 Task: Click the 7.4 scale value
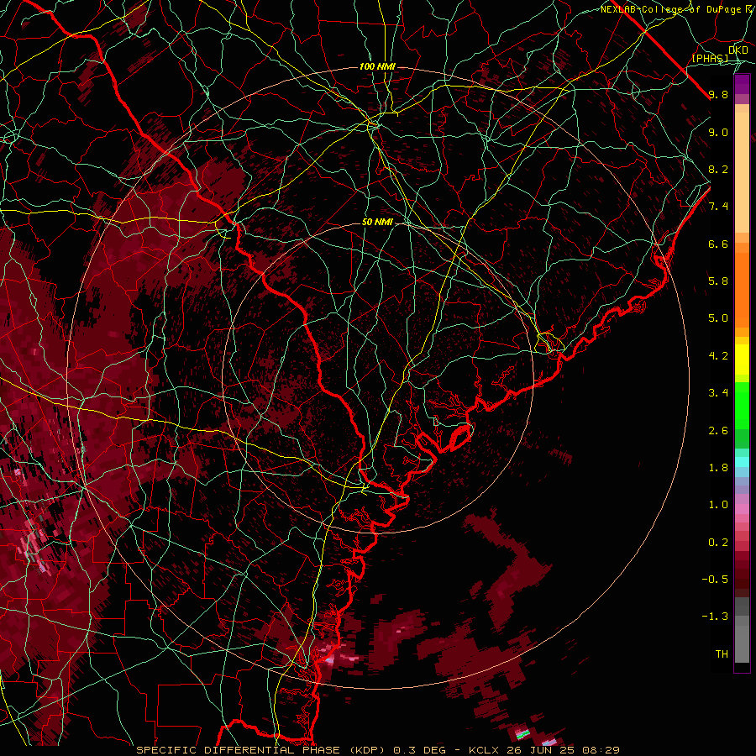click(x=718, y=207)
